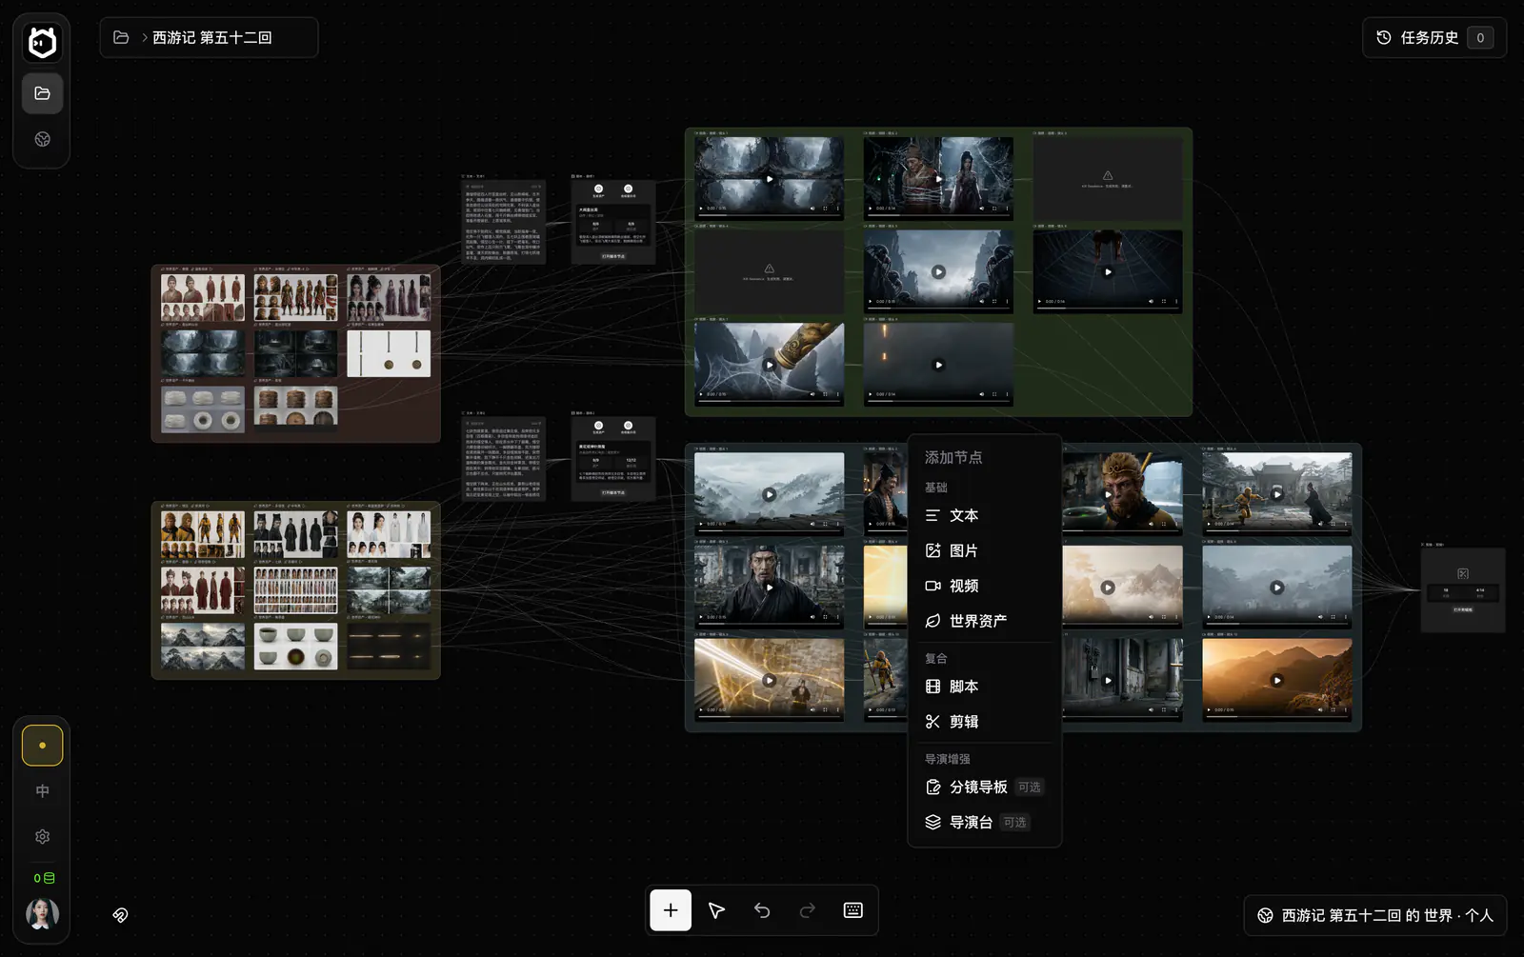Mute the golden staff and cobweb video

(812, 394)
